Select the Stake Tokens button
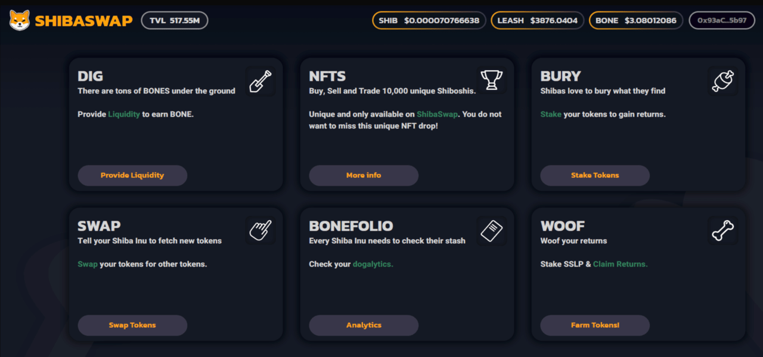 click(x=595, y=176)
